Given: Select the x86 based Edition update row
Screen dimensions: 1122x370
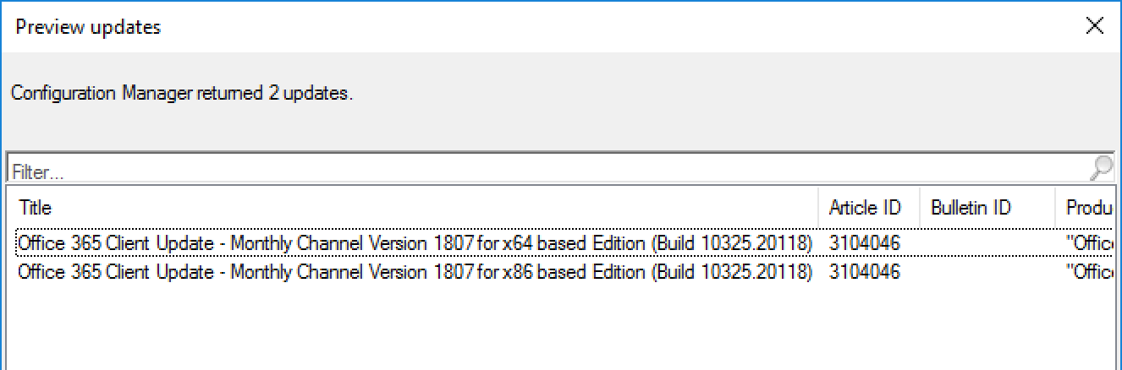Looking at the screenshot, I should click(415, 272).
